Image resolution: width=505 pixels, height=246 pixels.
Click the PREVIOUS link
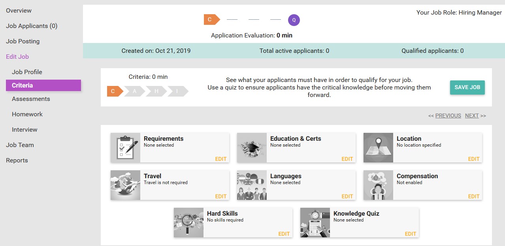click(x=448, y=116)
